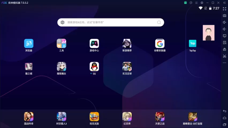Collapse the sidebar with double chevron
This screenshot has height=128, width=228.
coord(225,3)
